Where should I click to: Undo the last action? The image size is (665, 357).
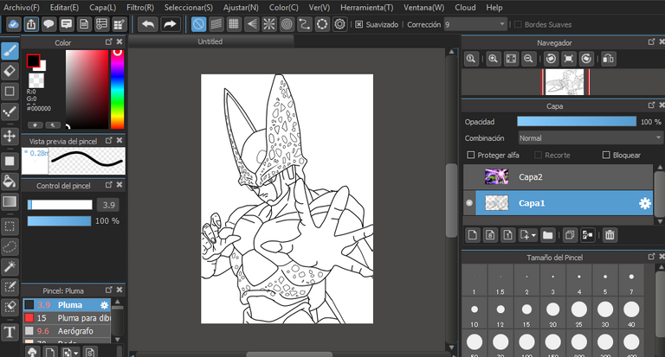point(147,24)
